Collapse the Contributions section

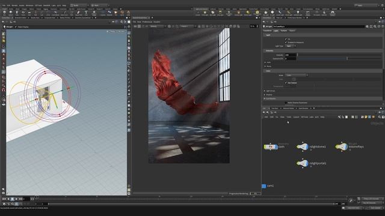264,98
